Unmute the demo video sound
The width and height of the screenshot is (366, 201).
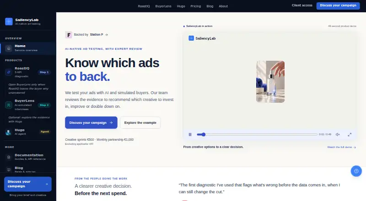[x=338, y=135]
